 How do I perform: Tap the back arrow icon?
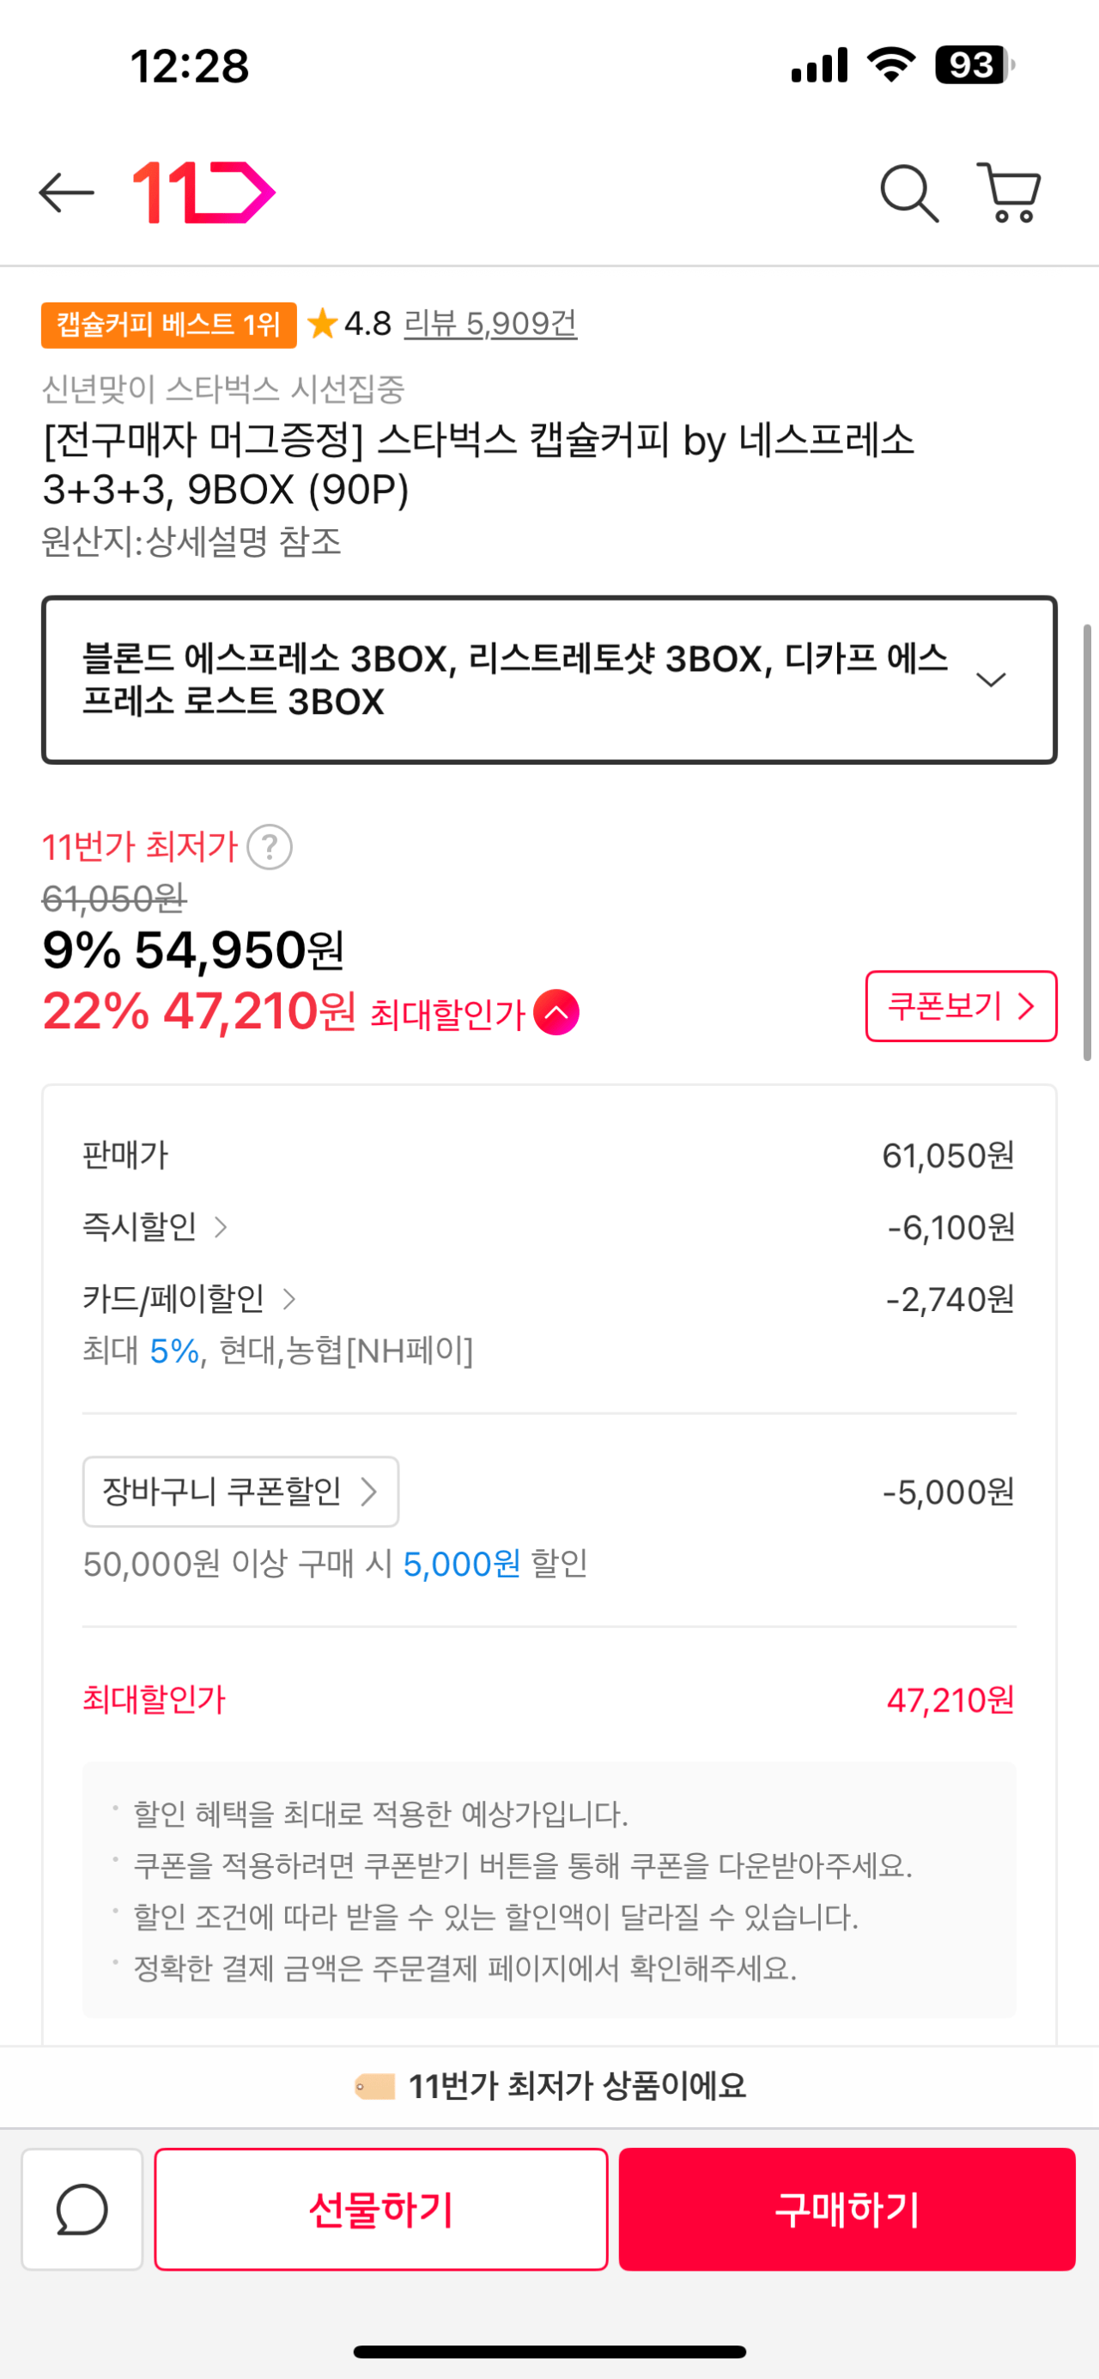pos(66,193)
